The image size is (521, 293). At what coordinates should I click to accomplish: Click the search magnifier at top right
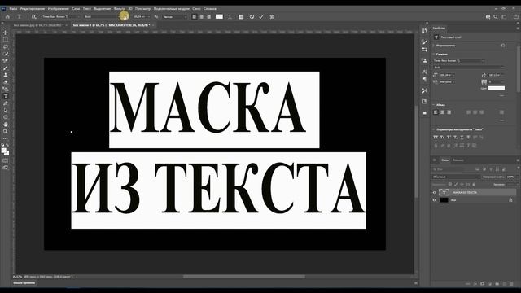[496, 16]
